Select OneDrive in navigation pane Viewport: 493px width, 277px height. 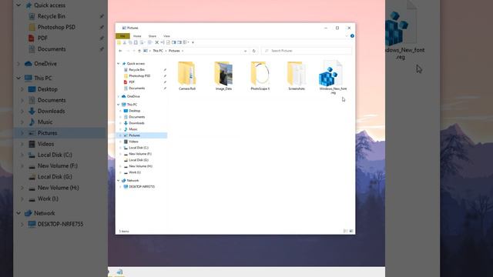tap(133, 96)
